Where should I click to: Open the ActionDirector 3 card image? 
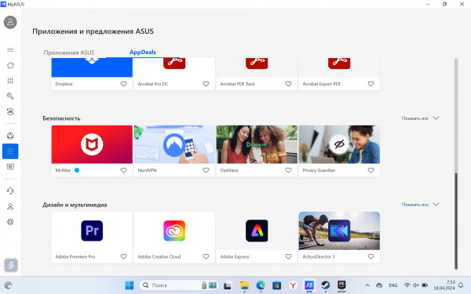(x=339, y=230)
